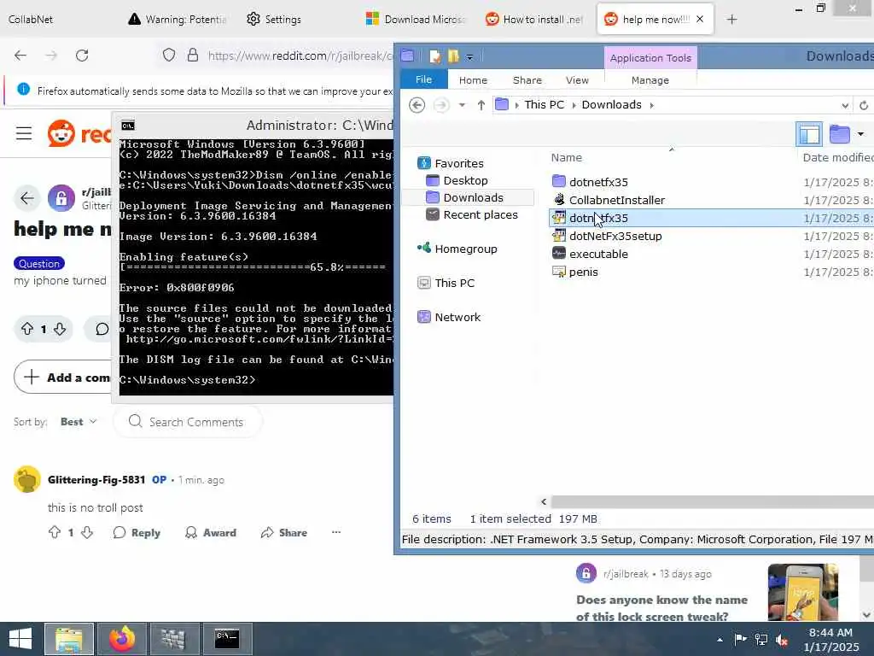The width and height of the screenshot is (874, 656).
Task: Switch to 'How to install .net' tab
Action: [x=534, y=20]
